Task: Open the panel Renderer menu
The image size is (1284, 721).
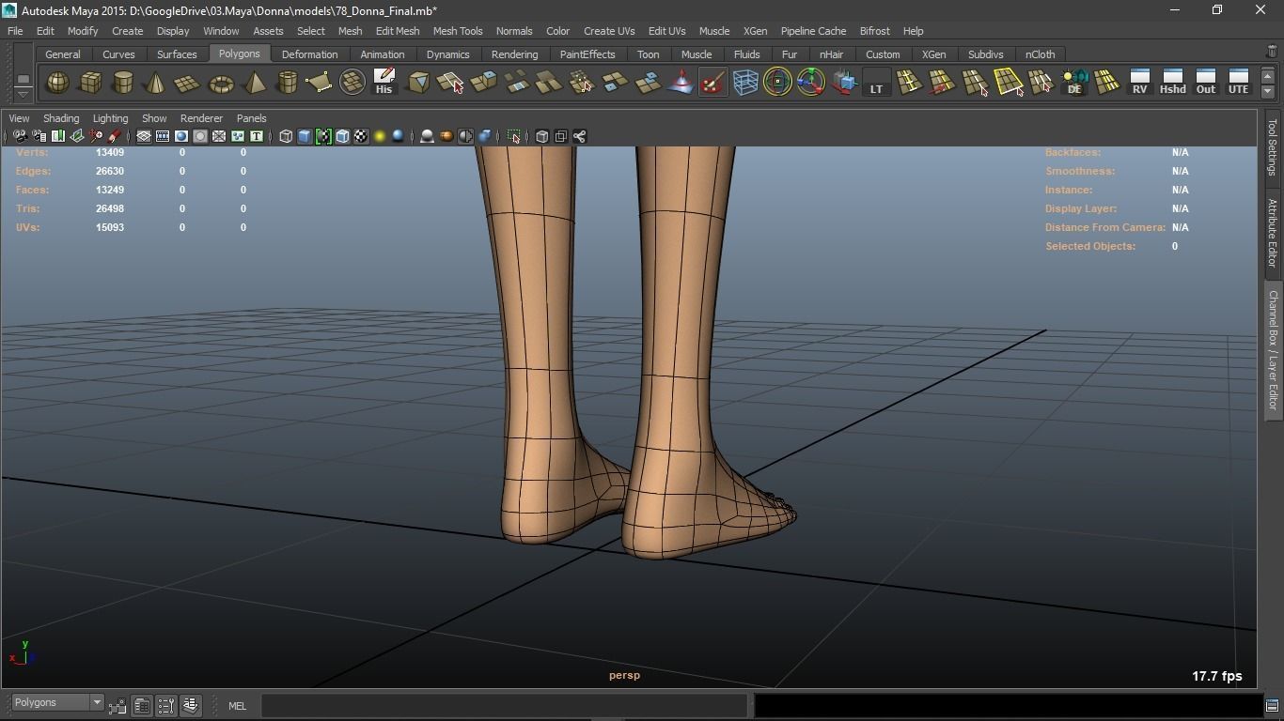Action: point(201,118)
